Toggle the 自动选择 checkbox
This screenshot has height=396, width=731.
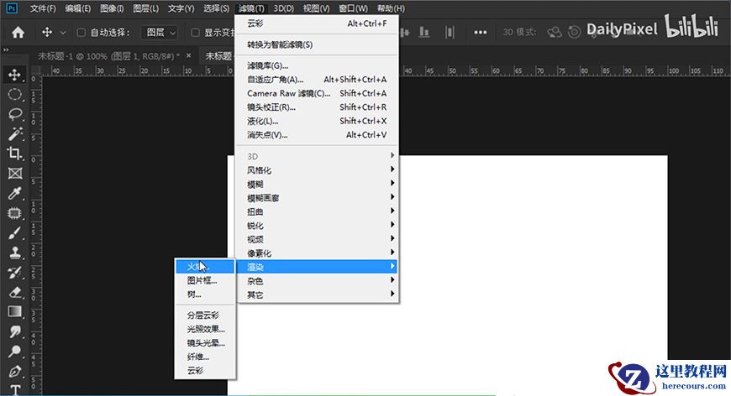click(x=82, y=32)
